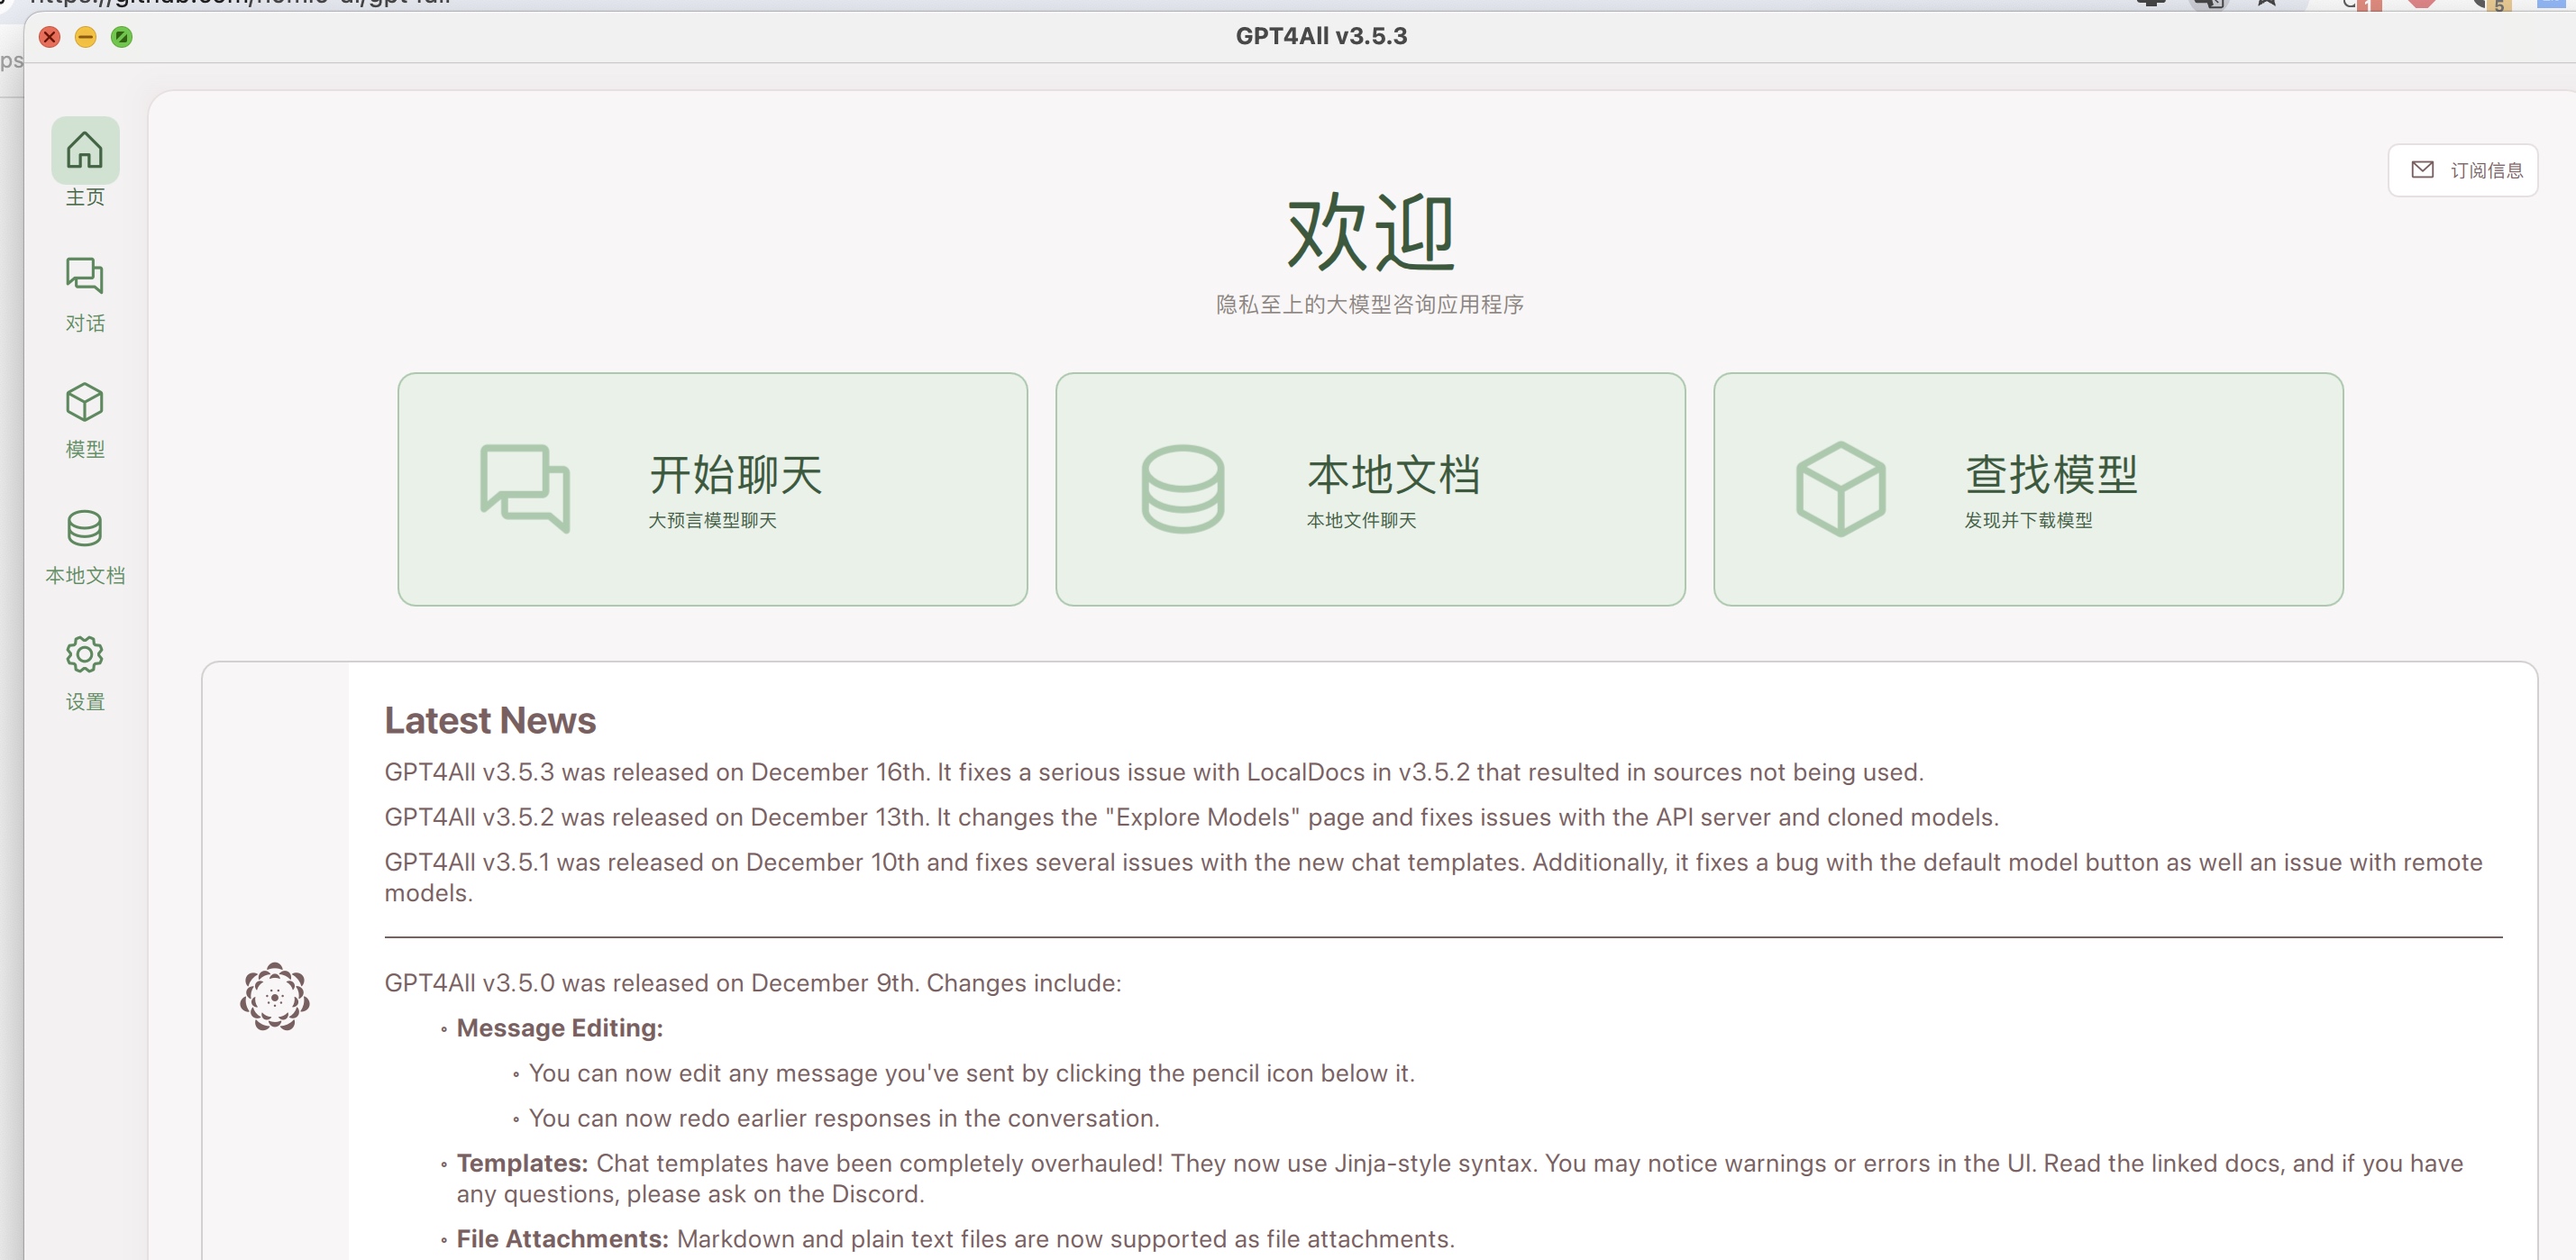Click the bookmark star in the browser toolbar

point(2266,4)
